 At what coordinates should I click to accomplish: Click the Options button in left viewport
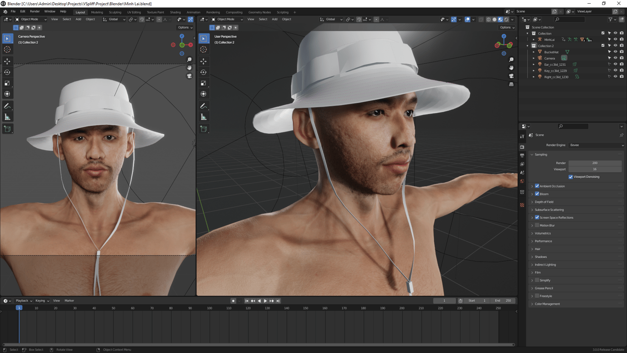coord(185,28)
